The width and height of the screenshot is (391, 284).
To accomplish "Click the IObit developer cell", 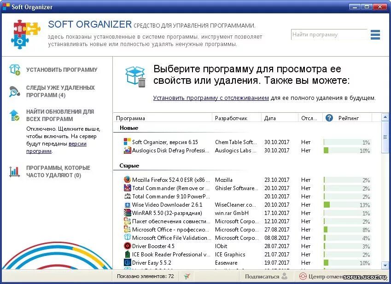I will point(221,246).
